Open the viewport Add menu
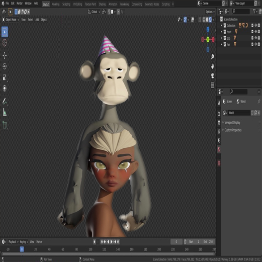262x262 pixels. click(37, 20)
